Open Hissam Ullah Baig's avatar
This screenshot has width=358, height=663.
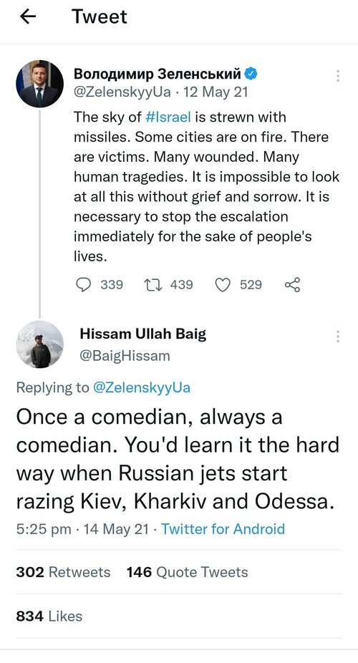click(39, 344)
